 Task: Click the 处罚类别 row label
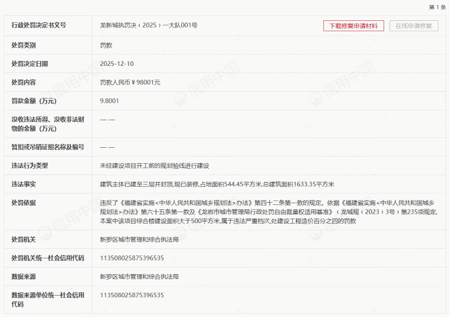pos(24,45)
